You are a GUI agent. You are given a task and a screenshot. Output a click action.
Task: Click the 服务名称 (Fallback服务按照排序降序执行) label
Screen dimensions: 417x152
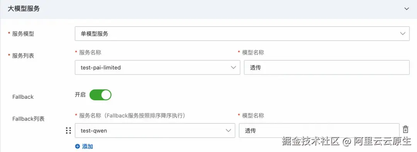(132, 115)
